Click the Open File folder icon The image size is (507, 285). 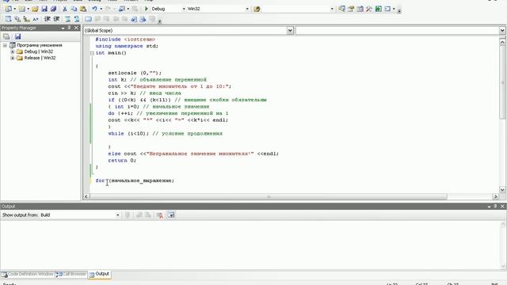pyautogui.click(x=35, y=9)
